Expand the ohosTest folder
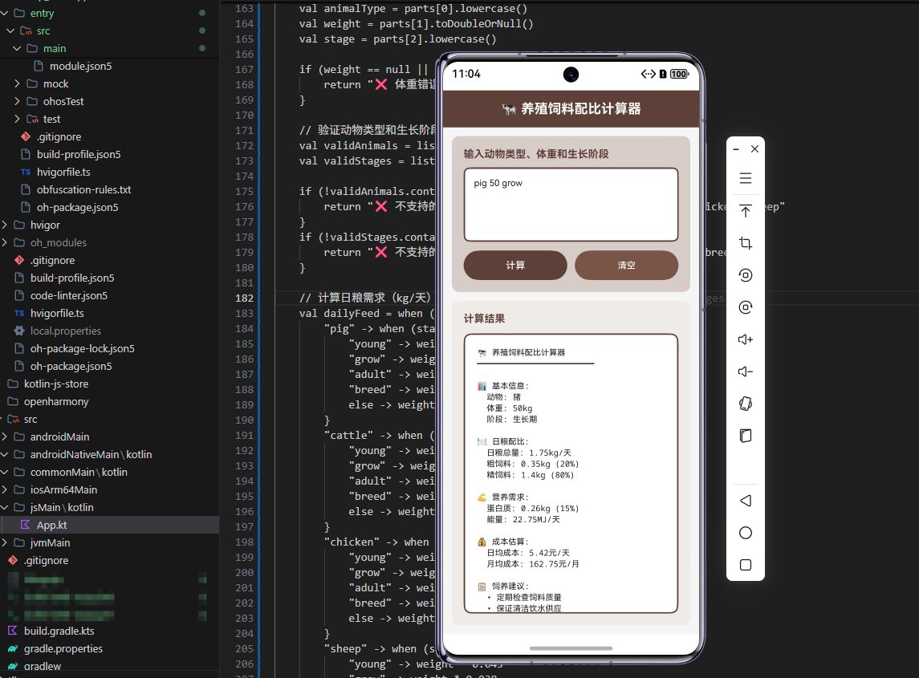 point(16,101)
